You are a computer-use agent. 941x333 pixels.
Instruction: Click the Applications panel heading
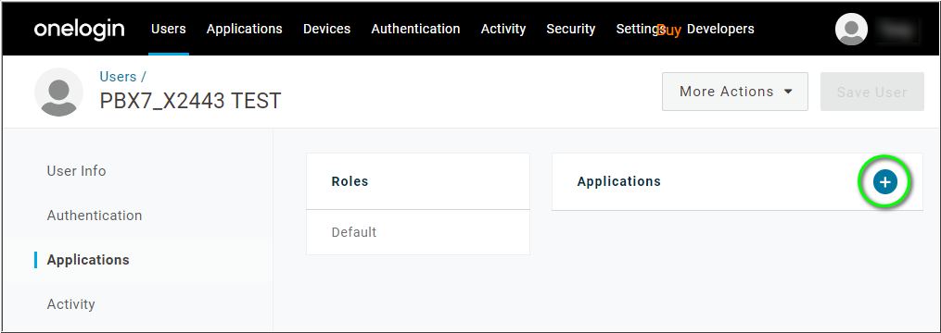tap(618, 181)
